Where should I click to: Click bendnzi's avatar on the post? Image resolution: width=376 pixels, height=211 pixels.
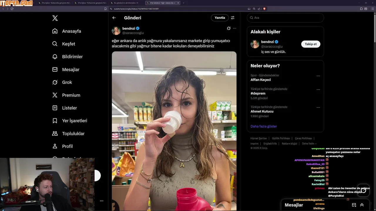click(x=116, y=31)
